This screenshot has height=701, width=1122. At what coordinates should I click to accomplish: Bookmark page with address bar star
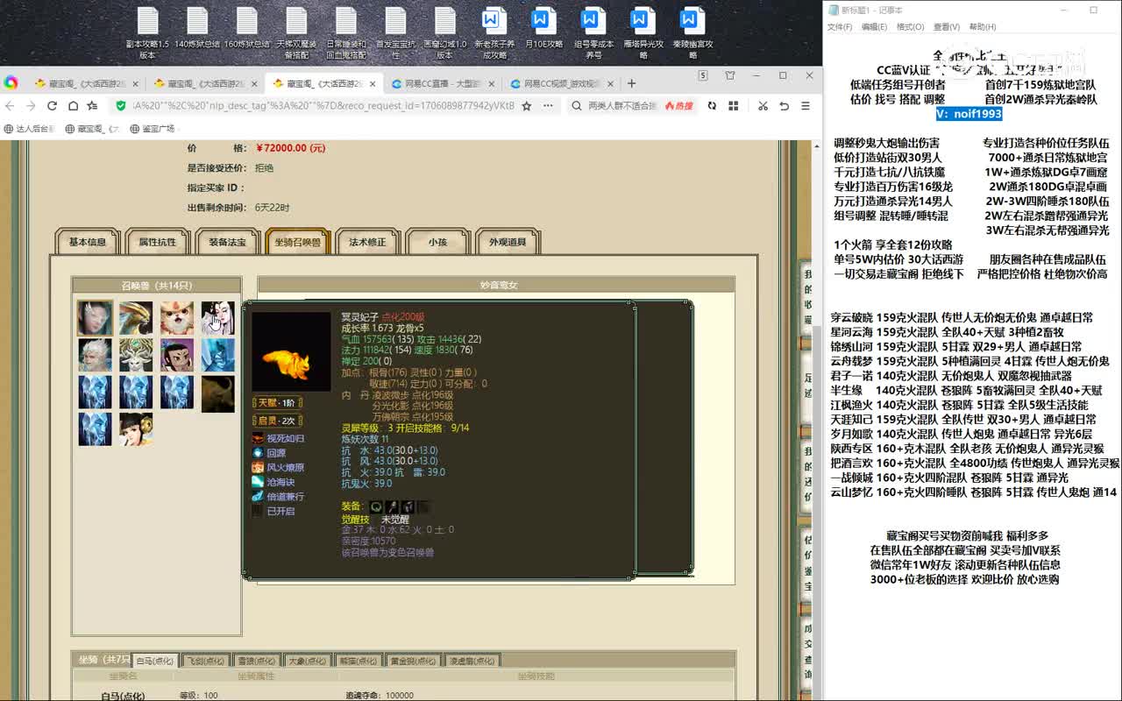[x=526, y=106]
